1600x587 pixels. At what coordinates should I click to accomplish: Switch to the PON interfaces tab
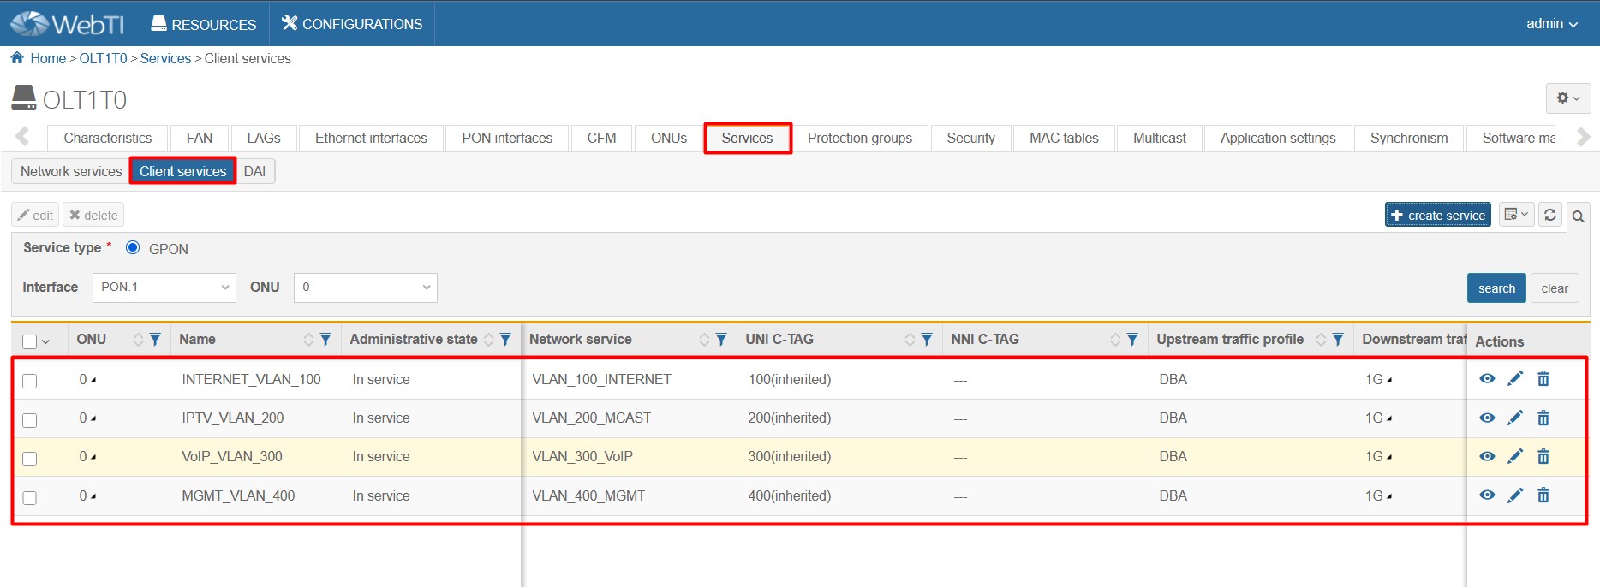click(507, 138)
